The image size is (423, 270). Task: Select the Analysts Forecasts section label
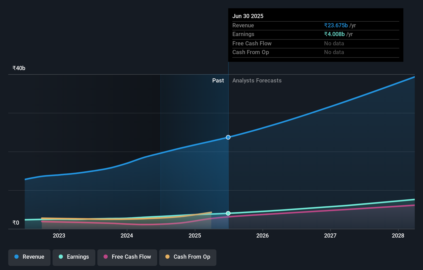click(257, 80)
